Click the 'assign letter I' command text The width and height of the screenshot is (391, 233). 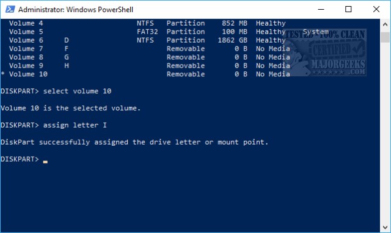(x=75, y=125)
